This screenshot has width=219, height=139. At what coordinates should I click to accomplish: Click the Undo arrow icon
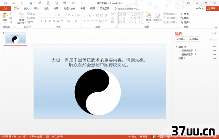coord(65,3)
